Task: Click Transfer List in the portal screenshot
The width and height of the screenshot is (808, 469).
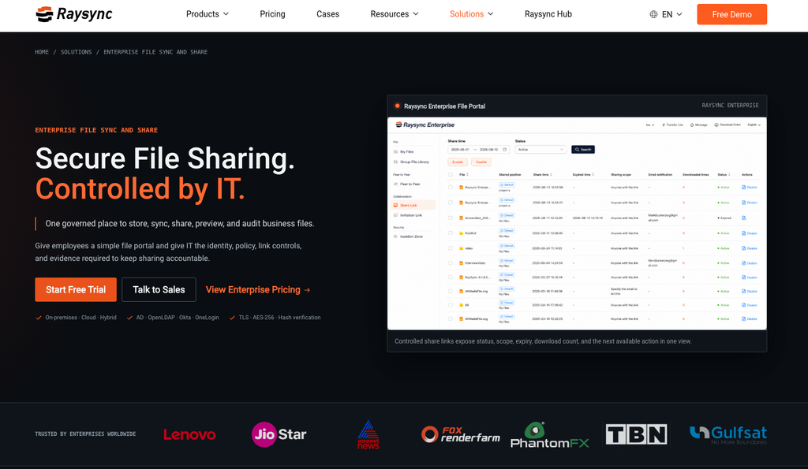Action: click(672, 125)
